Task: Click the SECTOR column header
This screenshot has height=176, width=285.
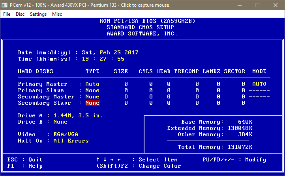Action: tap(234, 71)
